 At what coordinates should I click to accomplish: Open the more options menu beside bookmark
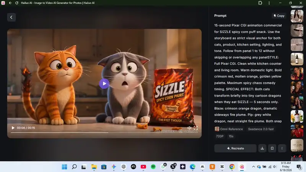coord(282,148)
